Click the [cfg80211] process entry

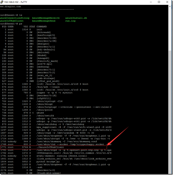44,99
